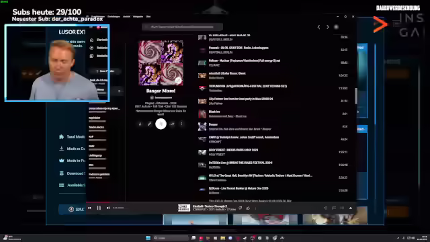The width and height of the screenshot is (430, 242).
Task: Click the track list vertical scrollbar
Action: (x=355, y=96)
